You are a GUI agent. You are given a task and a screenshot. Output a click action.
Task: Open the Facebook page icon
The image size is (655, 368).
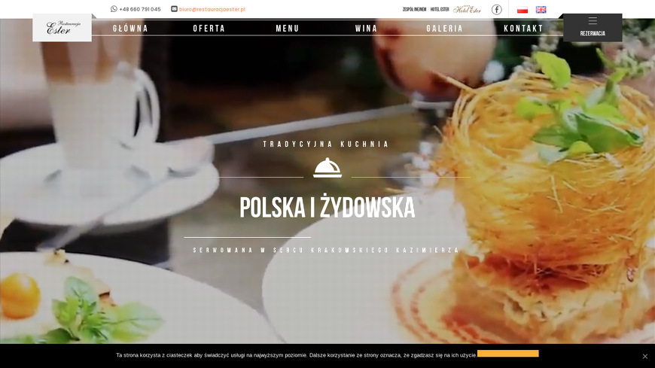(x=496, y=9)
